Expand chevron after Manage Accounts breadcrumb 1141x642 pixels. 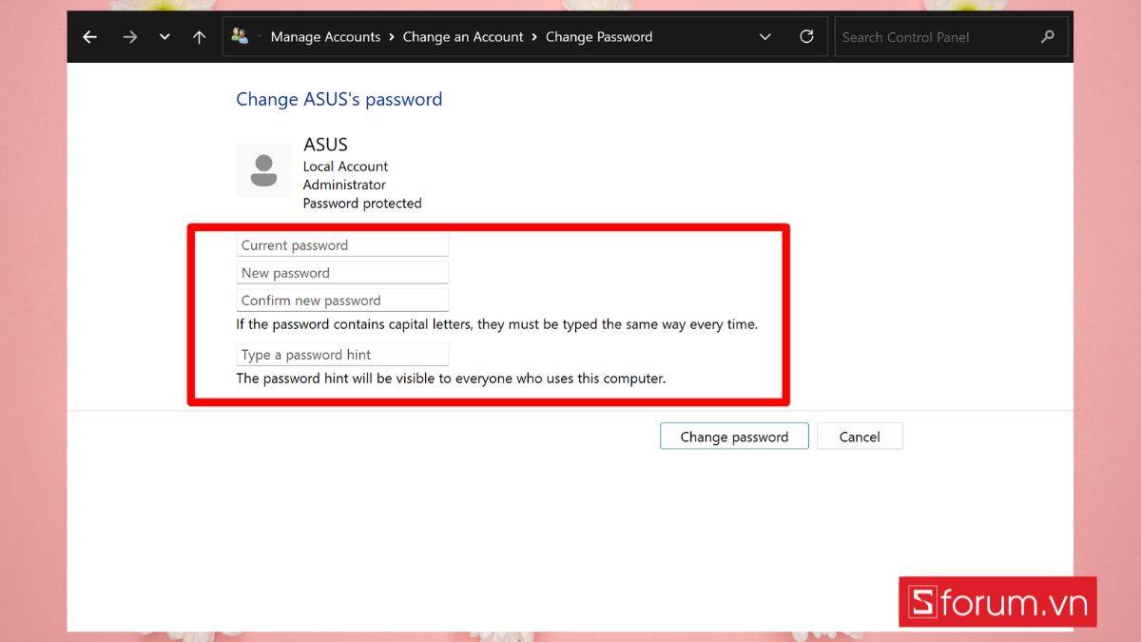(x=392, y=37)
